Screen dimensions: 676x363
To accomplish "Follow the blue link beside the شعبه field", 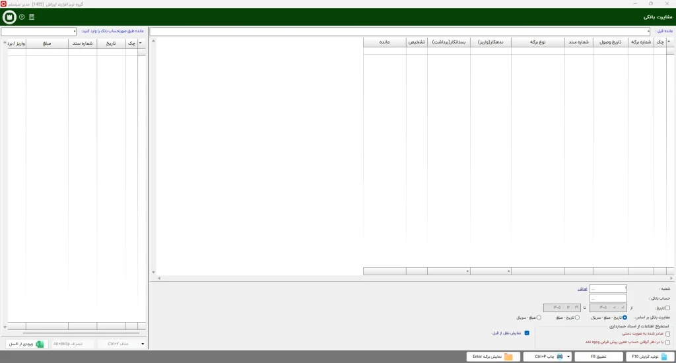I will (x=582, y=289).
